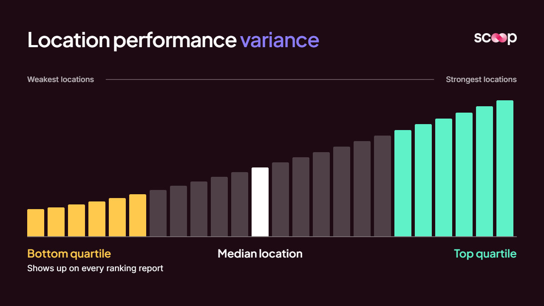Click the word 'variance' in the title
Screen dimensions: 544x306
pyautogui.click(x=279, y=40)
